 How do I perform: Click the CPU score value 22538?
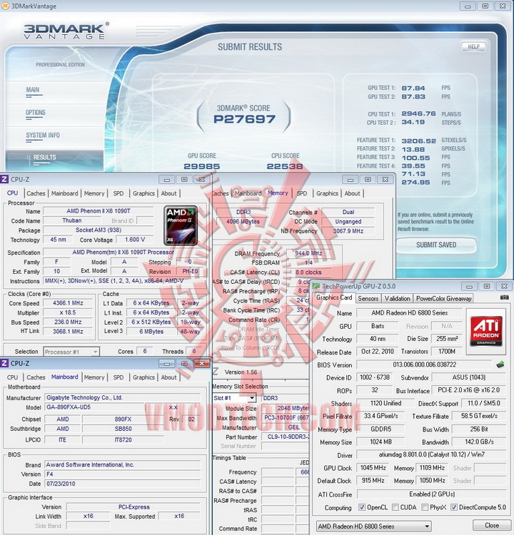[285, 166]
